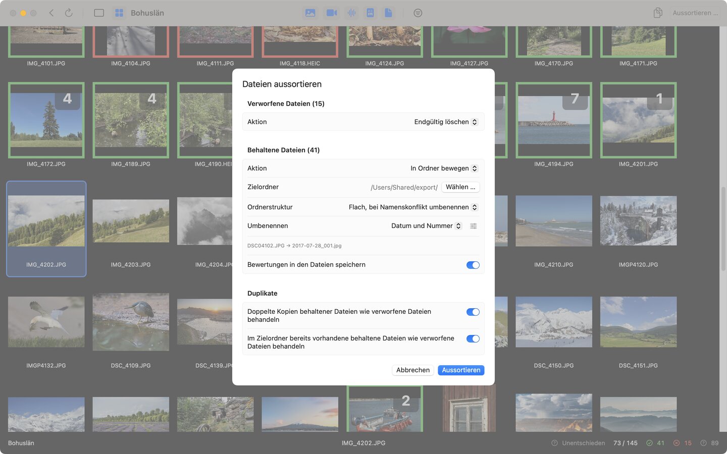Select the IMG_4203.JPG thumbnail
727x454 pixels.
tap(131, 221)
